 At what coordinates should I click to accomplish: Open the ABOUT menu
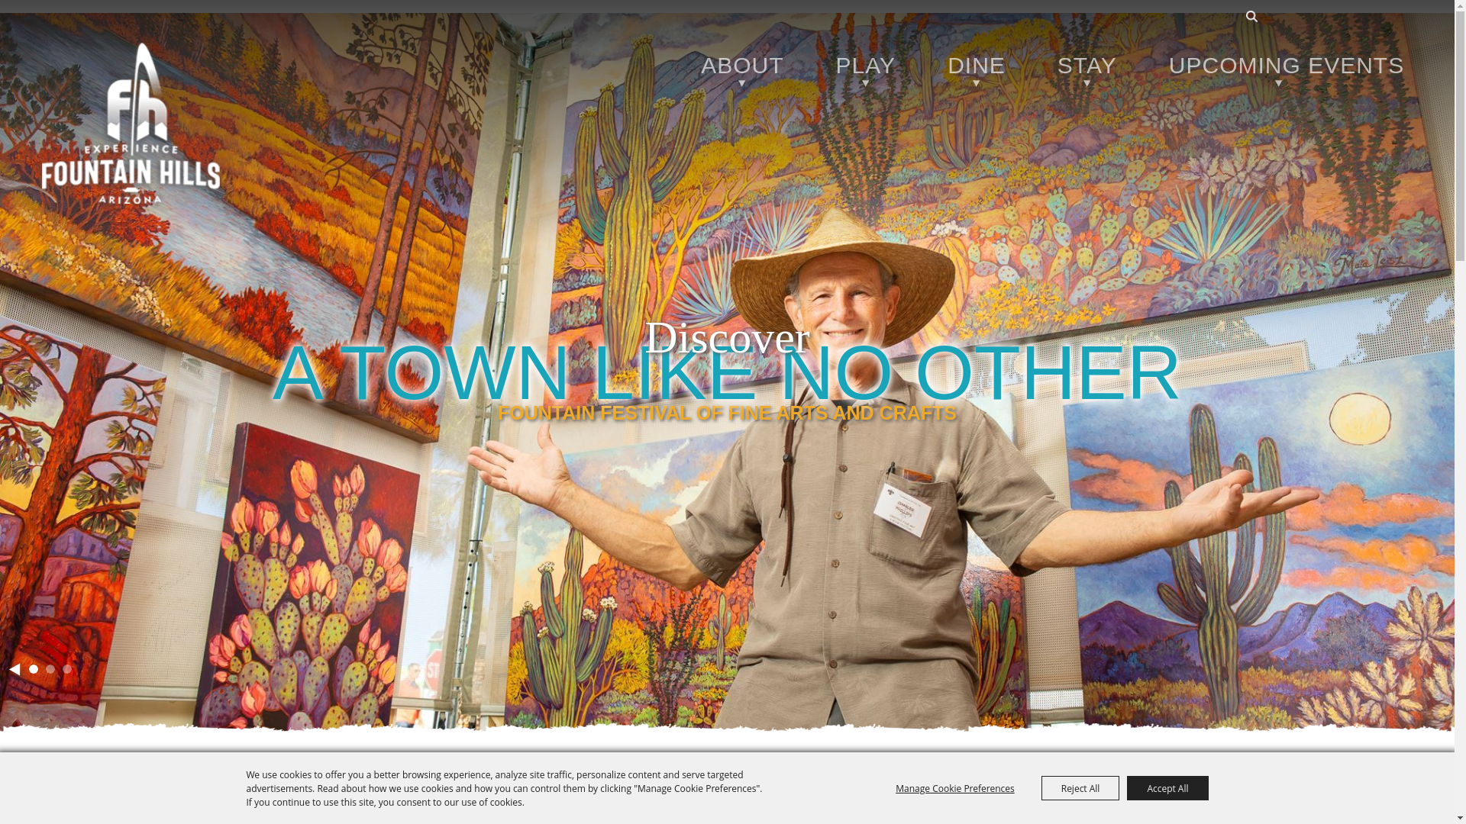point(742,66)
